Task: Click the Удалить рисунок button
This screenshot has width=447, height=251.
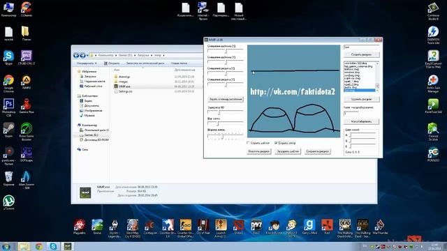Action: coord(362,99)
